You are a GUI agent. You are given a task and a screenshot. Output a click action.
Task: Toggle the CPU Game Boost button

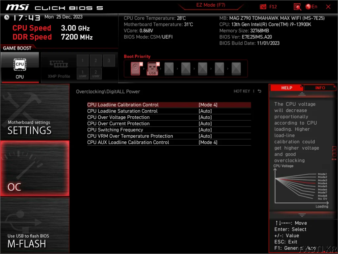pos(20,67)
